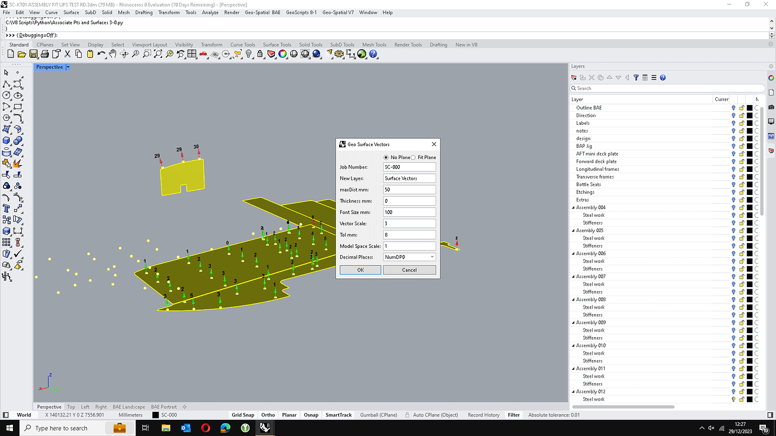Toggle Grid Snap in status bar

[x=243, y=415]
